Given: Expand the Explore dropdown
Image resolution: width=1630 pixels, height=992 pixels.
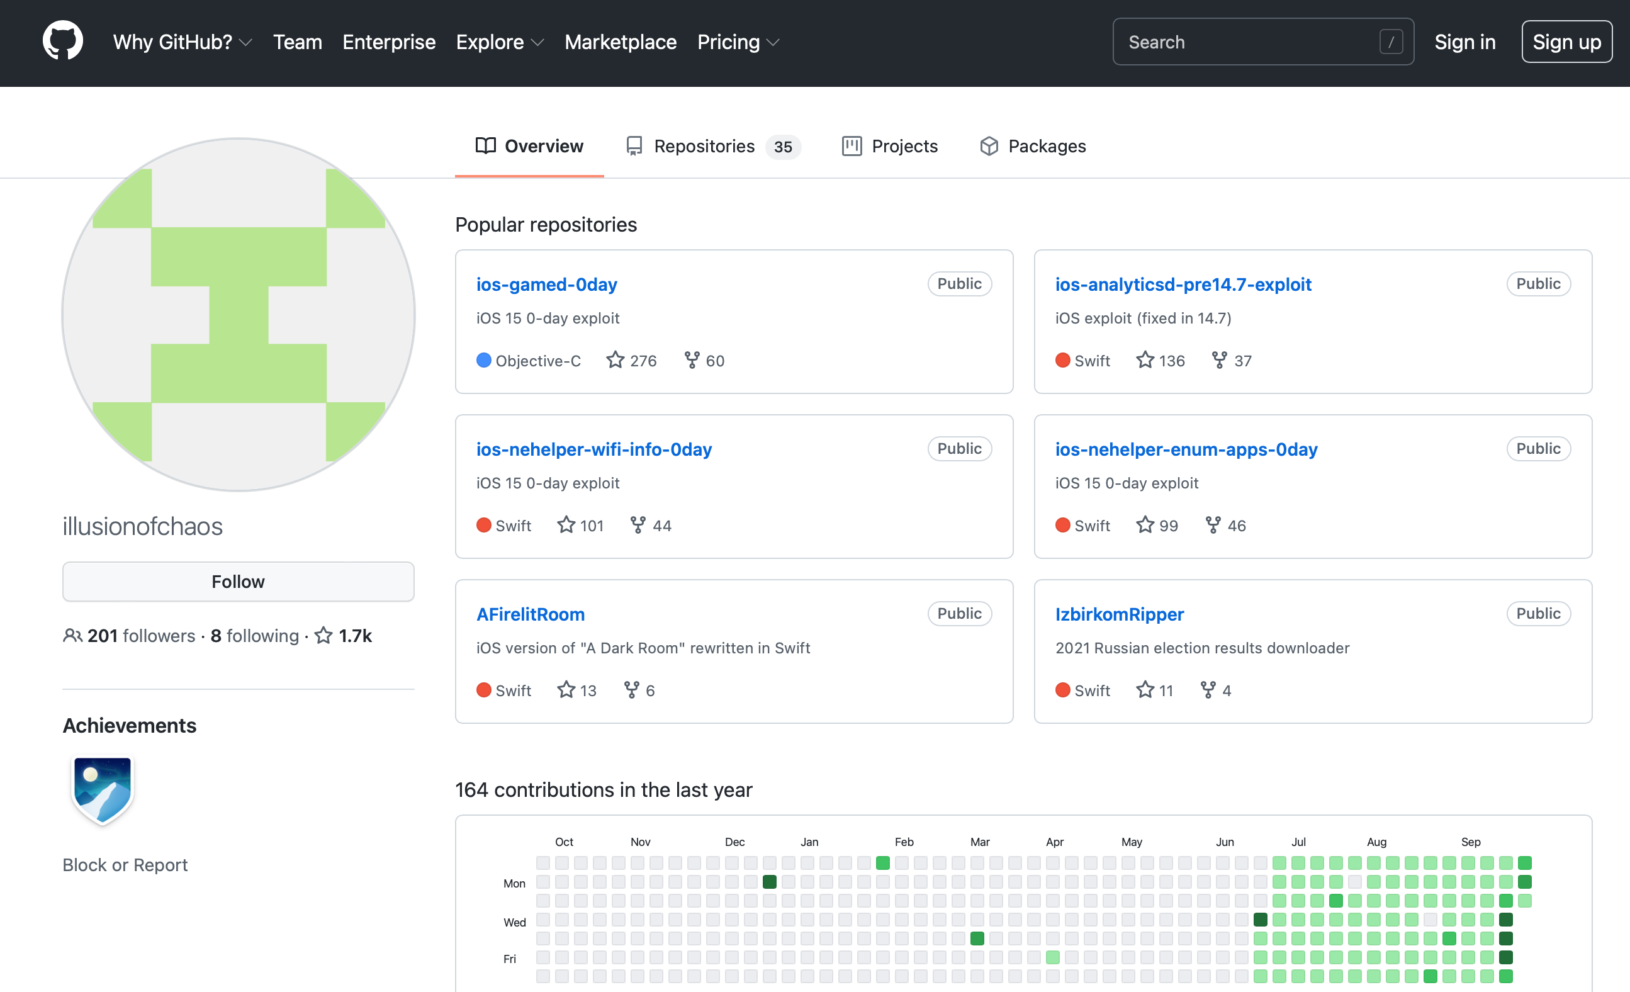Looking at the screenshot, I should coord(500,42).
